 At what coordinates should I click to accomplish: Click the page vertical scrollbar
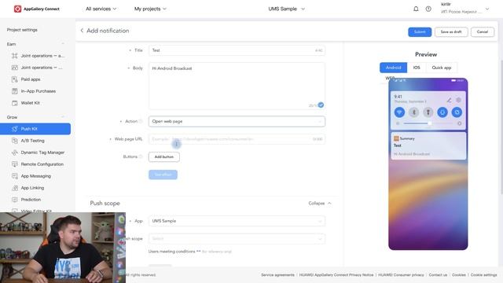click(501, 127)
